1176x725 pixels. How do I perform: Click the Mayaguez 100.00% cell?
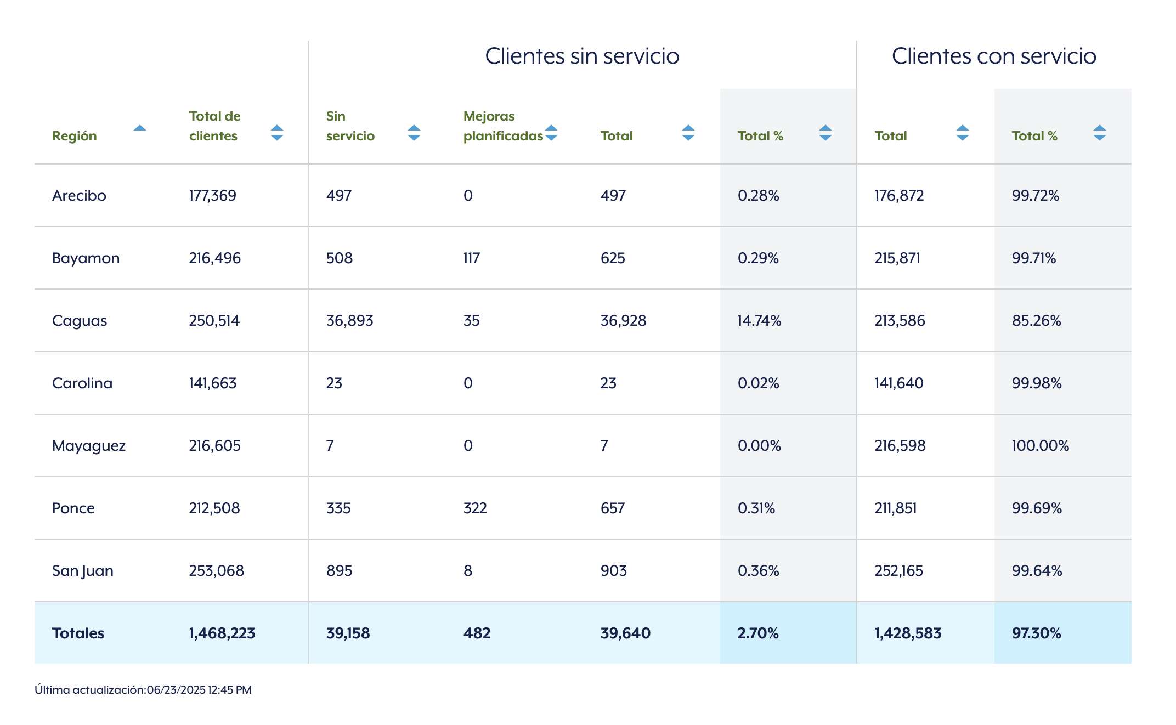click(1040, 446)
